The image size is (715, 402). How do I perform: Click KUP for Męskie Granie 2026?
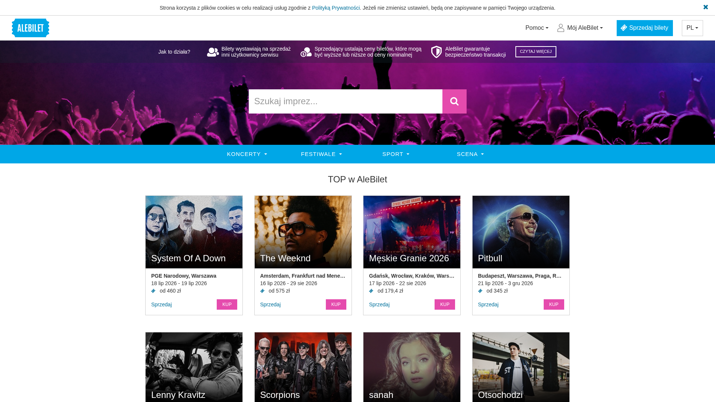coord(445,304)
